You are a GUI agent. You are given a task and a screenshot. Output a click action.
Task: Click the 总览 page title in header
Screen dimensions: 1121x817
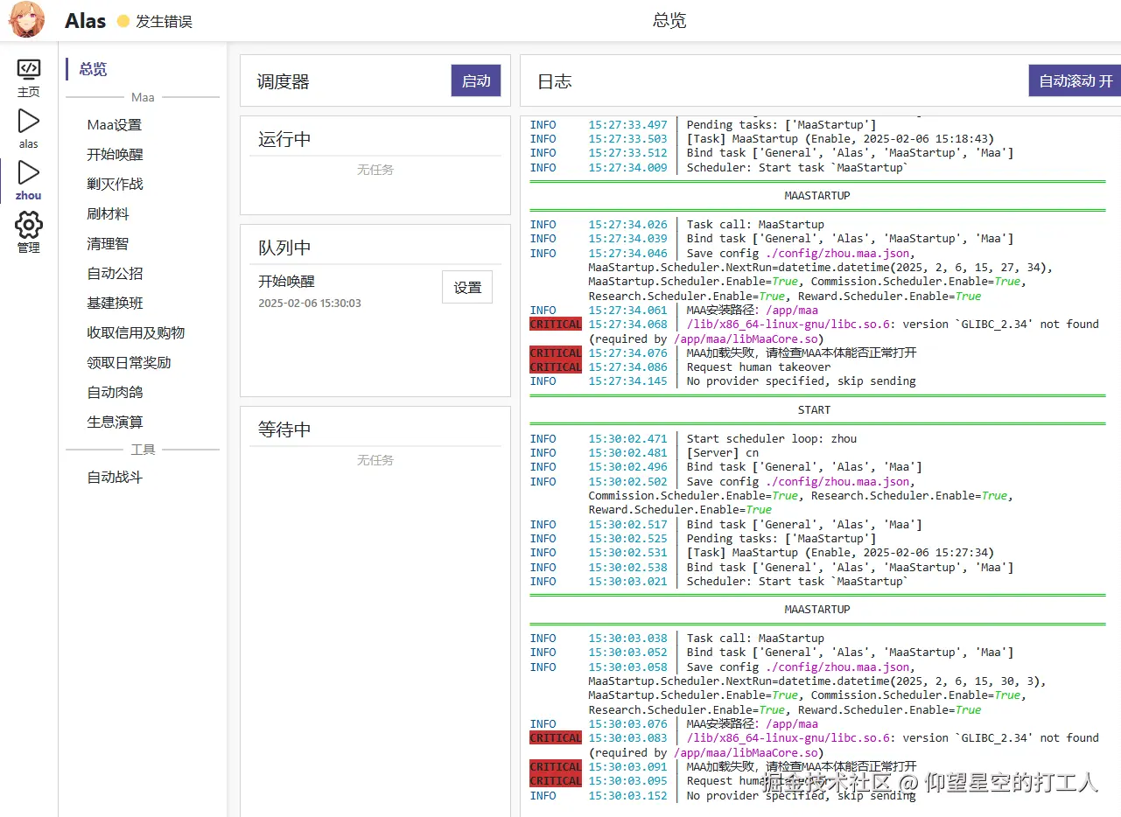(669, 21)
